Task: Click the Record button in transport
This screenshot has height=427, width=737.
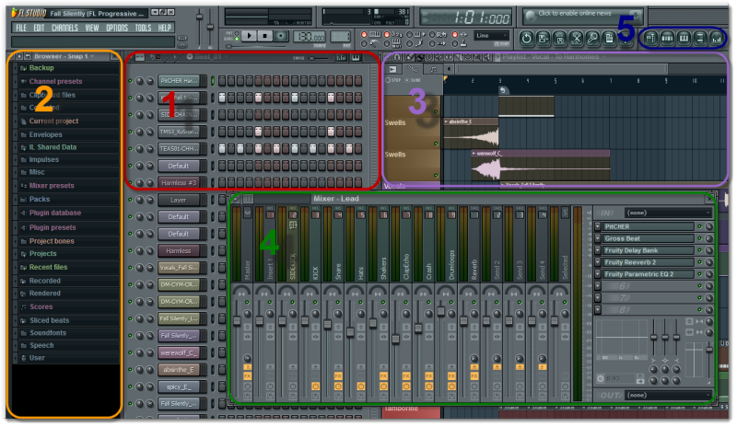Action: [x=281, y=35]
